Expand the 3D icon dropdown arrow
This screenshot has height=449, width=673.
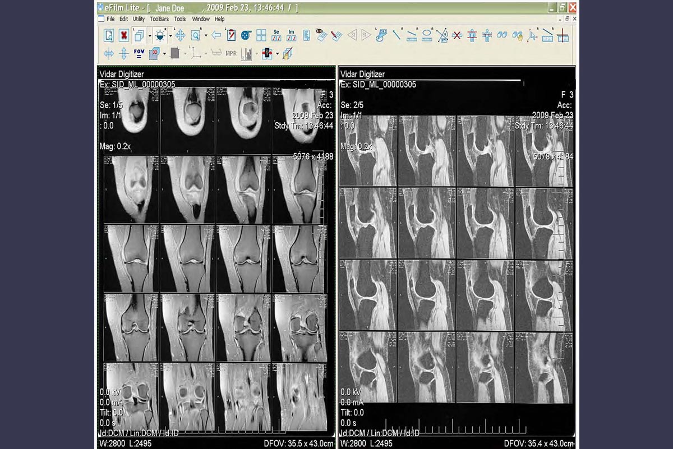point(164,53)
